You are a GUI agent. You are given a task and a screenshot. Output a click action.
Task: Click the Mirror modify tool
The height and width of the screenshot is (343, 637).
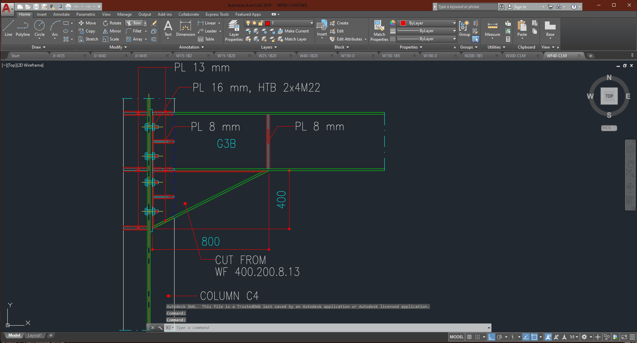click(x=112, y=31)
